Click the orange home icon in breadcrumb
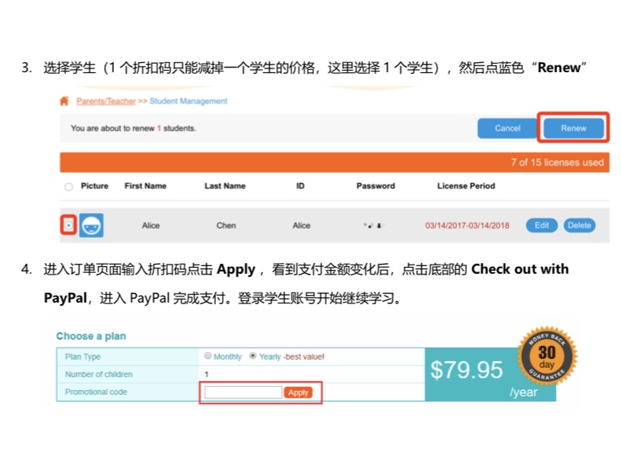 click(x=65, y=101)
